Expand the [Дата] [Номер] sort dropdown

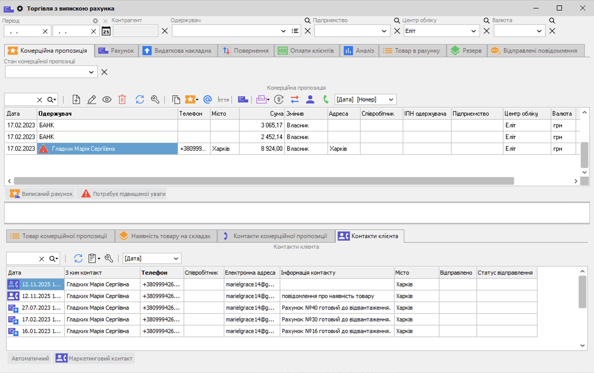point(391,99)
